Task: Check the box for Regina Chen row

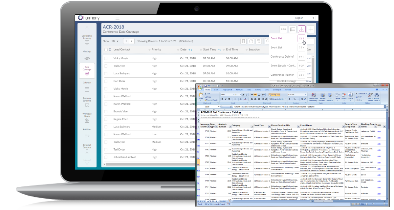Action: coord(106,119)
